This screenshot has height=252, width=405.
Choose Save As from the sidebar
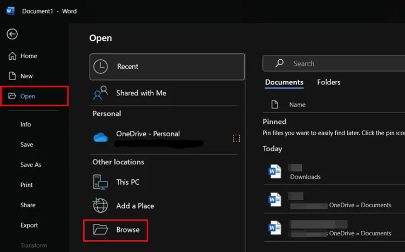pos(31,165)
